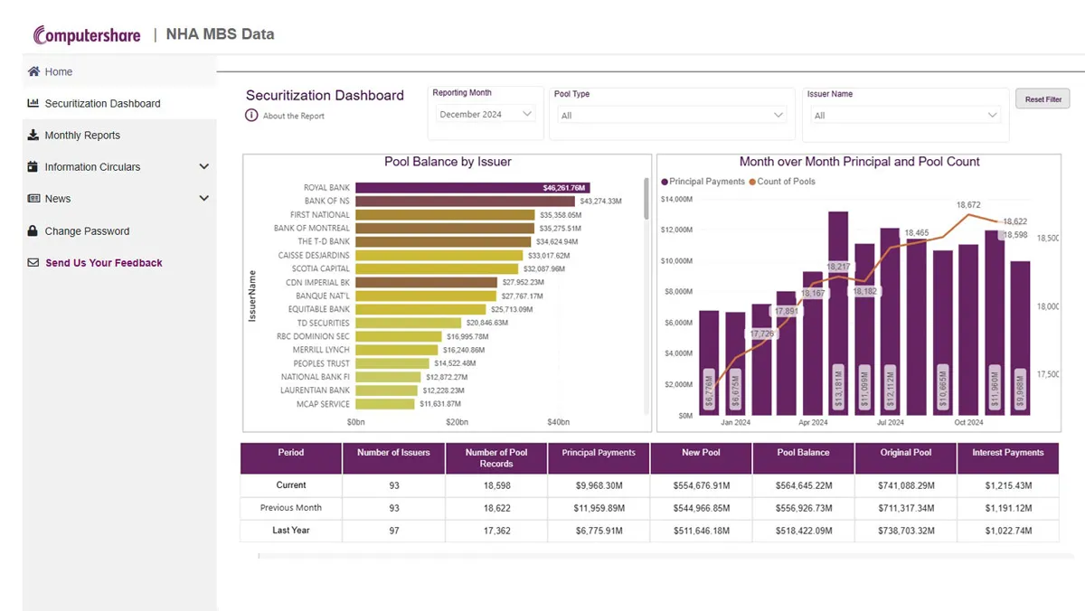Toggle the Count of Pools legend marker
Viewport: 1085px width, 611px height.
tap(752, 182)
